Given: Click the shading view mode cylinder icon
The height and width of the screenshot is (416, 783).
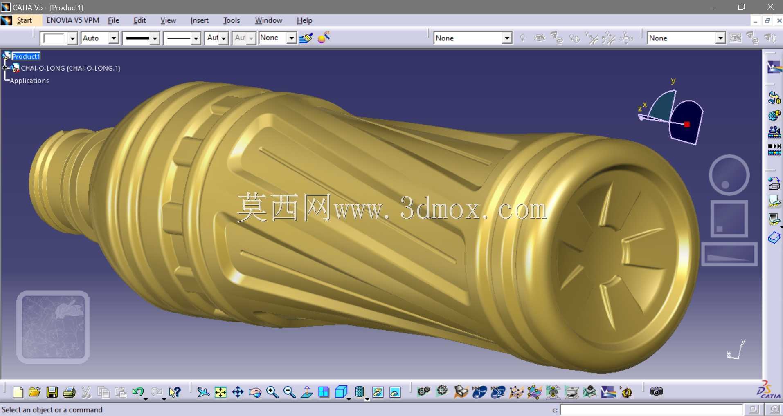Looking at the screenshot, I should (359, 392).
